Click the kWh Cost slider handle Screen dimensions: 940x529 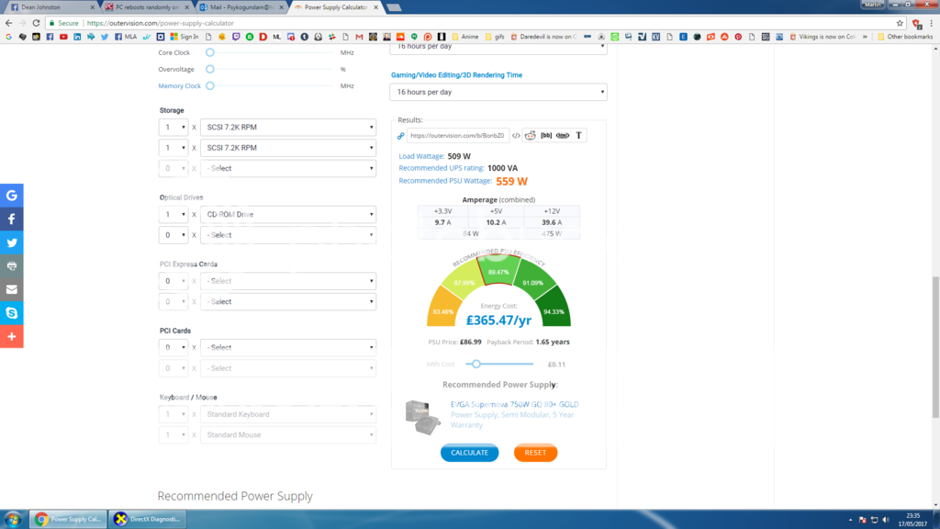point(476,364)
